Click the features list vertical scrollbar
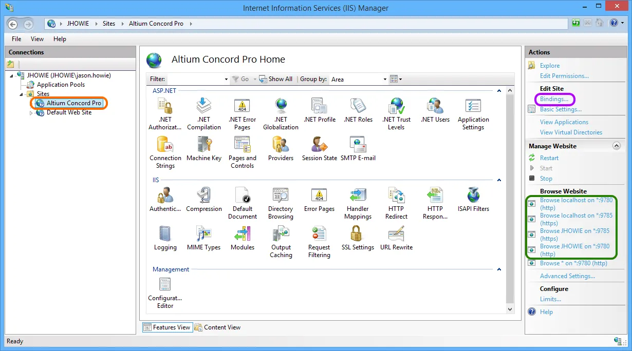Screen dimensions: 632x351 point(510,200)
